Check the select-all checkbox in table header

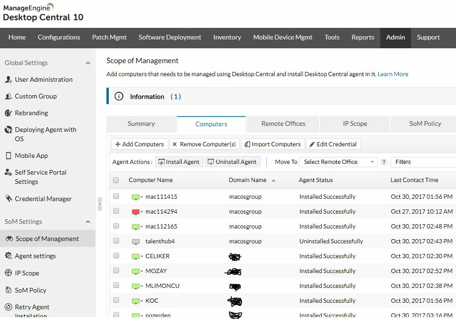click(x=116, y=180)
